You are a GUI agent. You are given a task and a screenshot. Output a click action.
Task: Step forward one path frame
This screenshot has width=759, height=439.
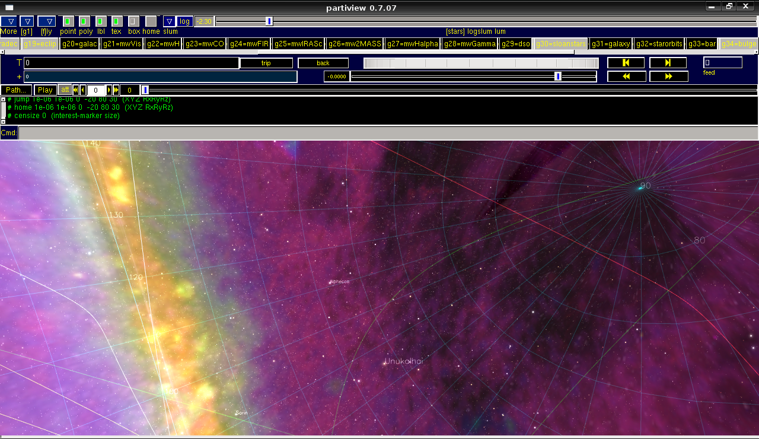point(109,90)
